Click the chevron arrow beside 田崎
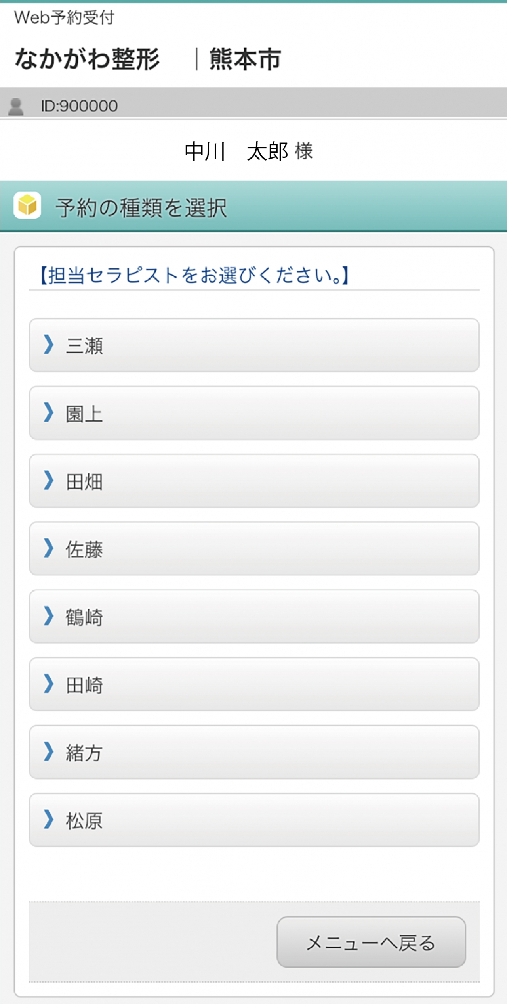The width and height of the screenshot is (507, 1004). pos(48,684)
